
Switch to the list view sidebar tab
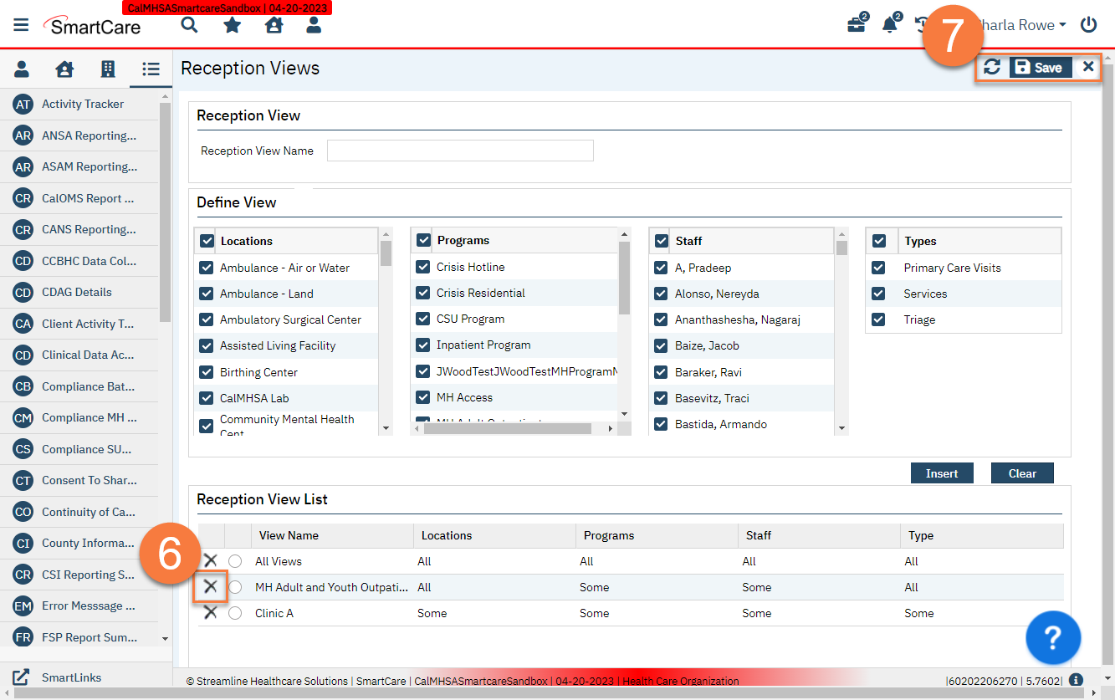[151, 69]
